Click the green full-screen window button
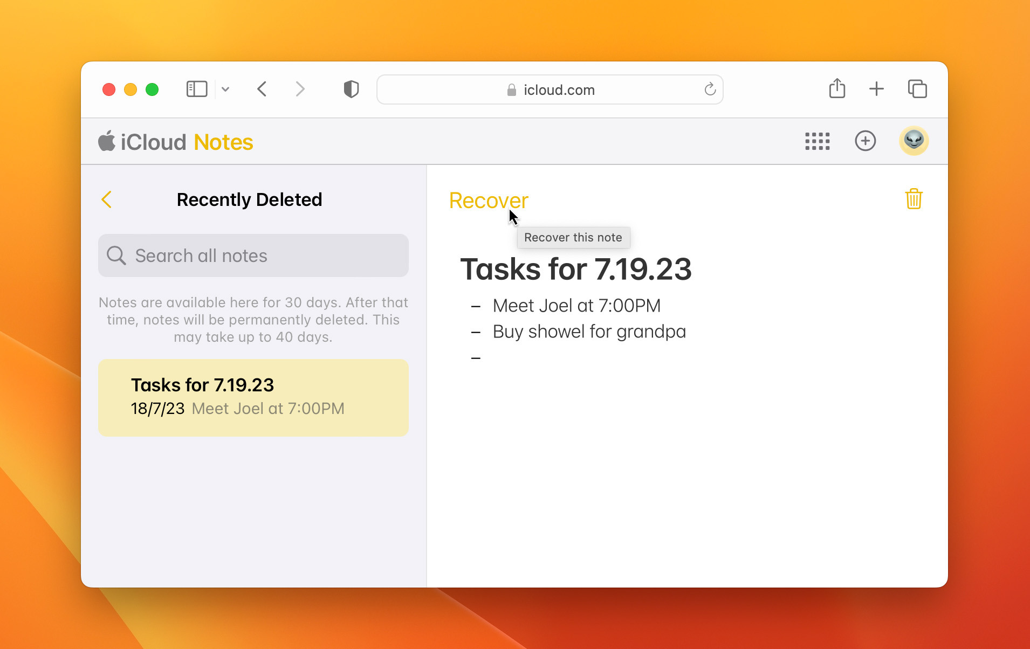 point(152,89)
